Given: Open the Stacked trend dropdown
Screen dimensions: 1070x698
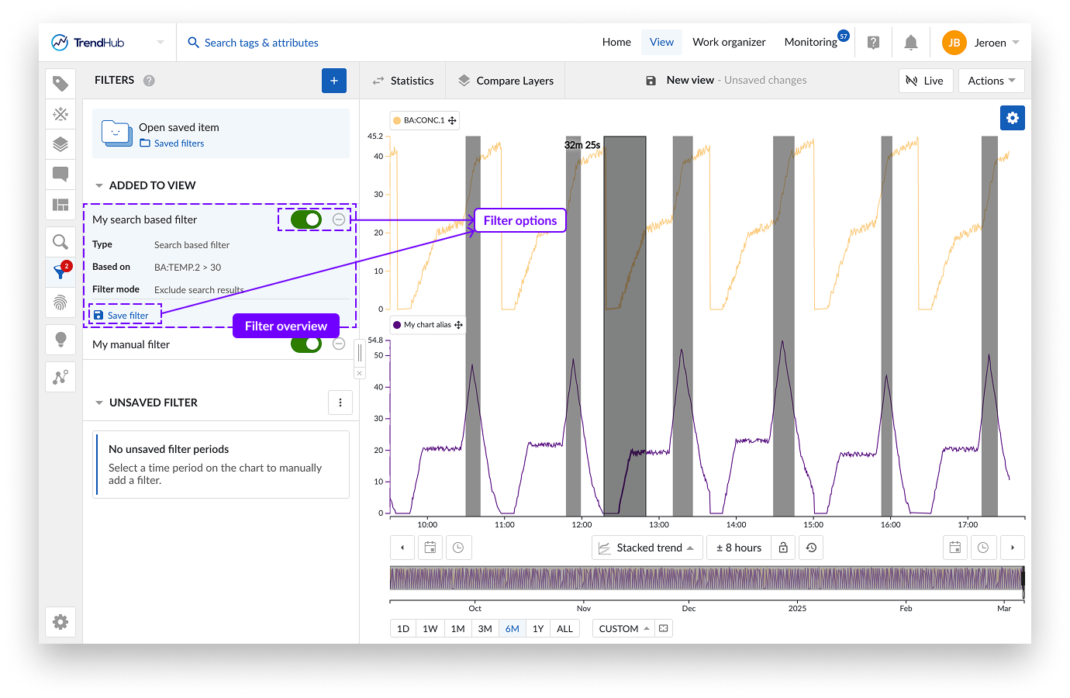Looking at the screenshot, I should [647, 548].
